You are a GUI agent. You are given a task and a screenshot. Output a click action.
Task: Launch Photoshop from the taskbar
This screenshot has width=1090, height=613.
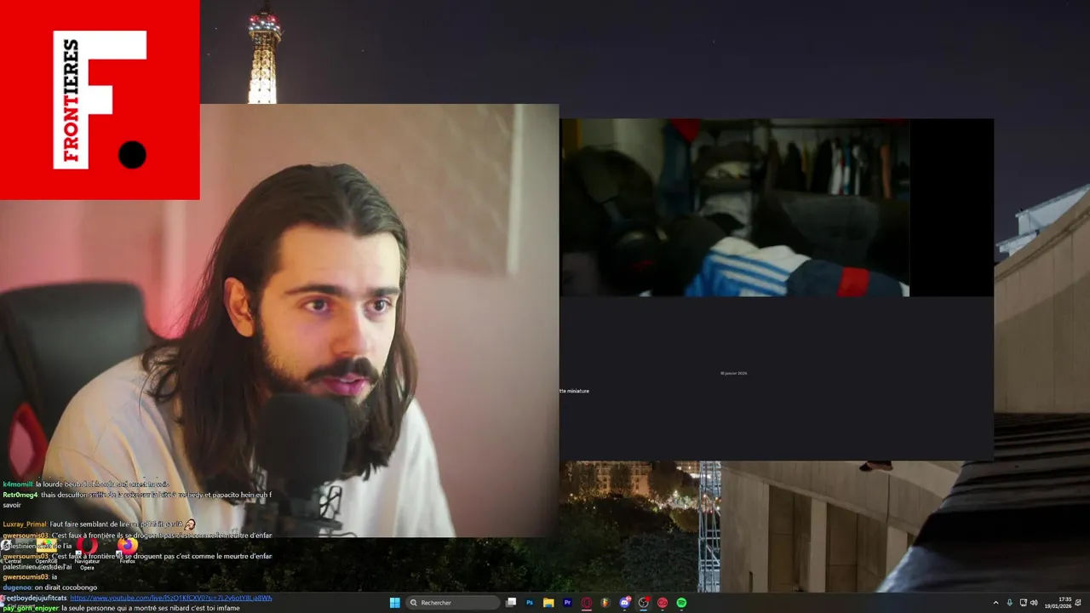click(x=530, y=603)
